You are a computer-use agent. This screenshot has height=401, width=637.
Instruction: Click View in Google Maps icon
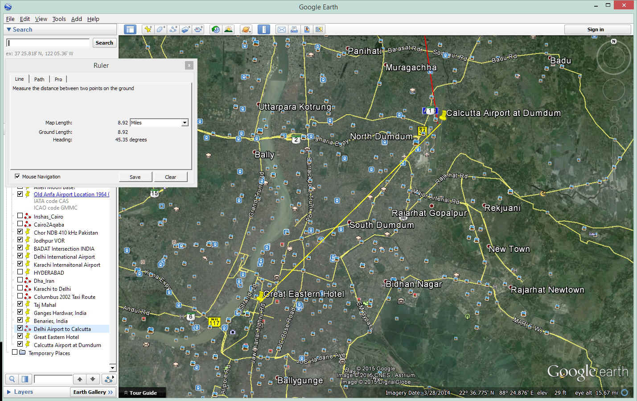tap(319, 29)
